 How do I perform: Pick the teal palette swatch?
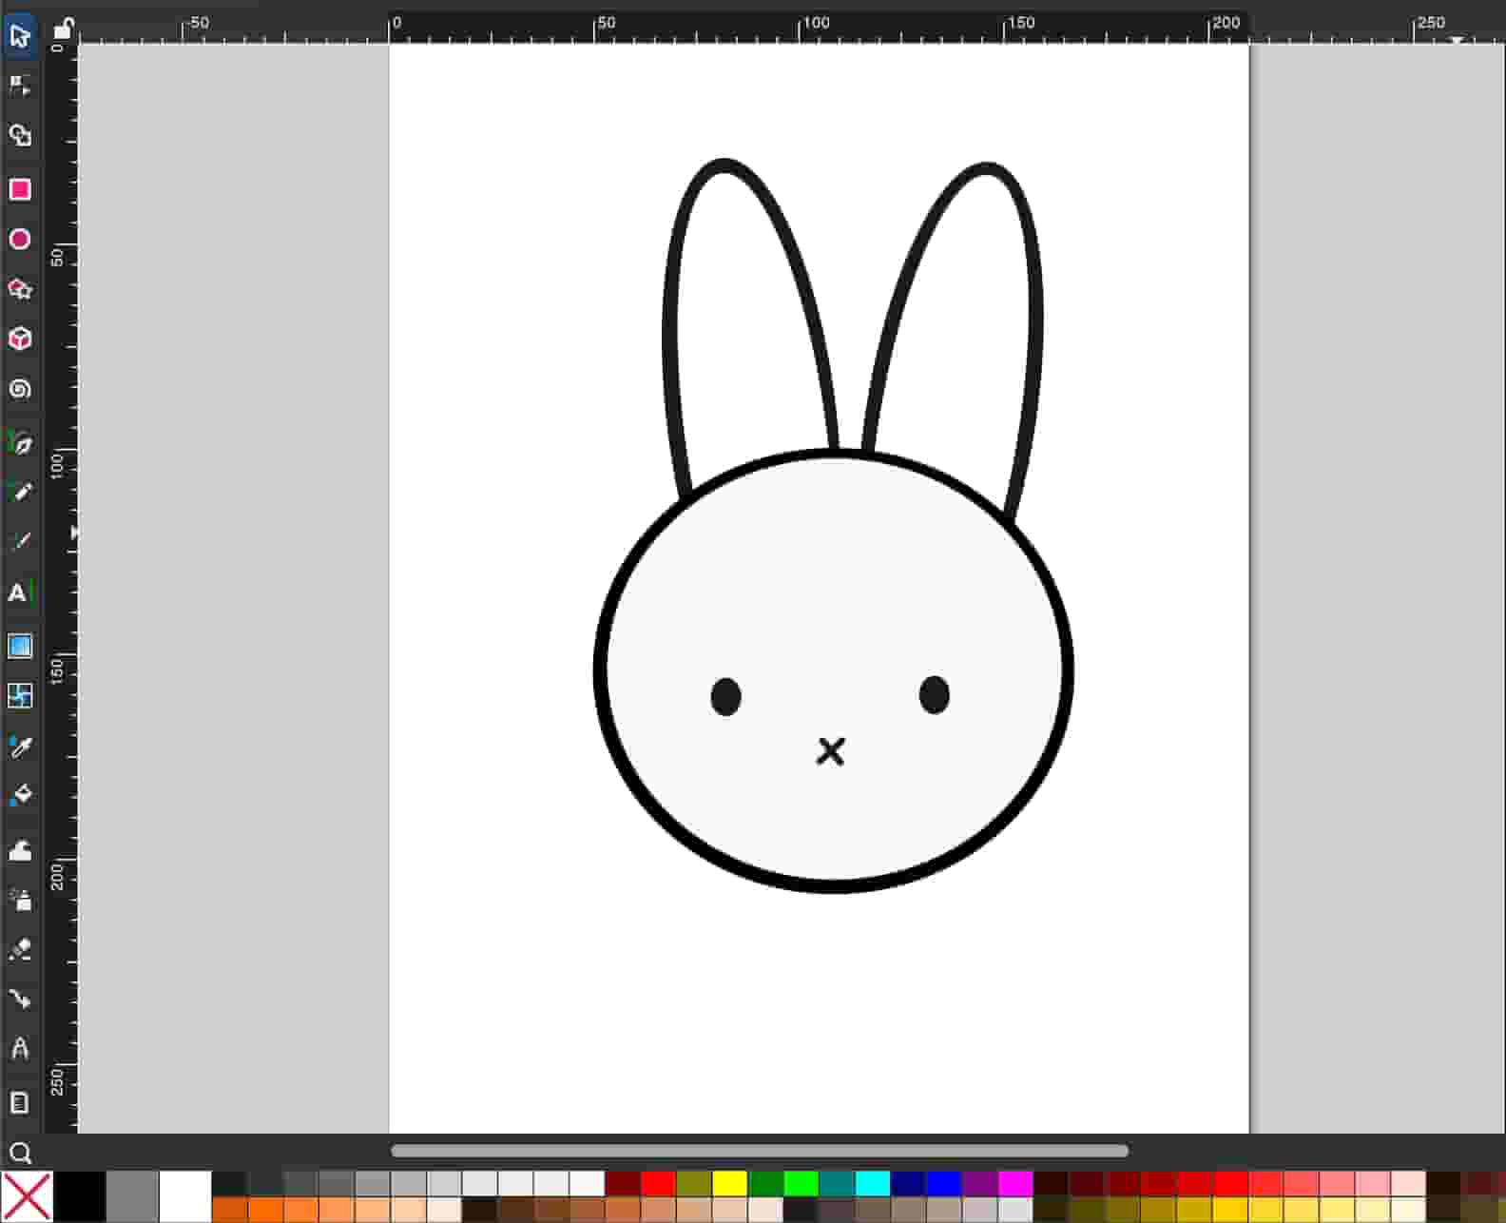(837, 1183)
